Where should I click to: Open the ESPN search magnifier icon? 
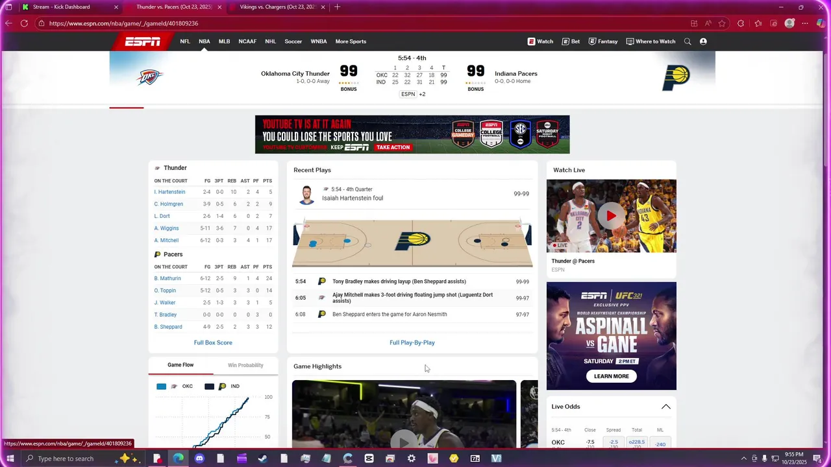(x=688, y=42)
